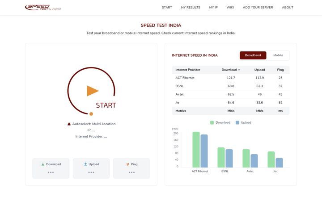Open the WIKI menu item
This screenshot has height=201, width=322.
point(230,8)
